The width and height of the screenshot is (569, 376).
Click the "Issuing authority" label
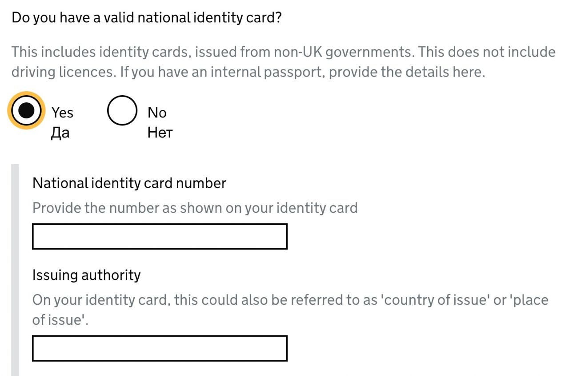[86, 275]
